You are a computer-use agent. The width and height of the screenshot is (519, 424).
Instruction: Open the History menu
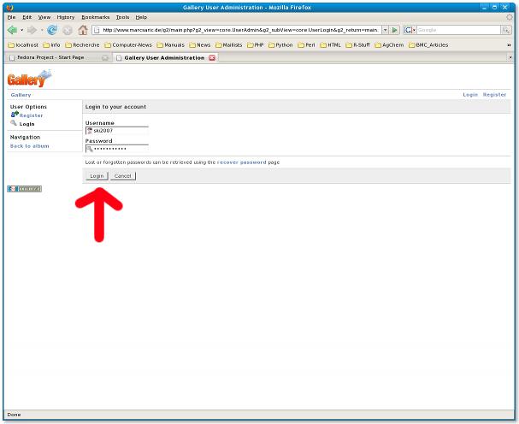click(x=66, y=17)
